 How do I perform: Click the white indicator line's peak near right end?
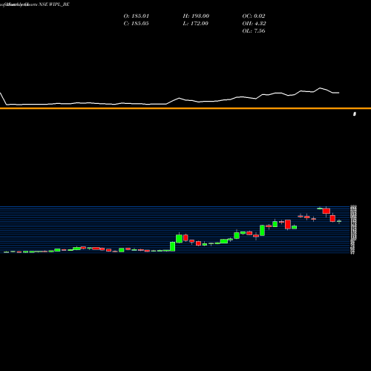pos(321,88)
